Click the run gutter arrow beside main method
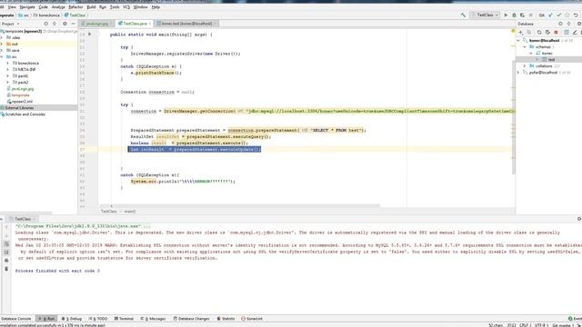Image resolution: width=582 pixels, height=327 pixels. (89, 35)
